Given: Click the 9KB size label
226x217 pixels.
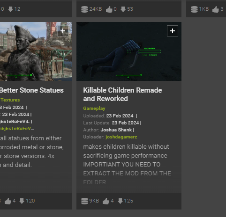Looking at the screenshot, I should click(94, 201).
